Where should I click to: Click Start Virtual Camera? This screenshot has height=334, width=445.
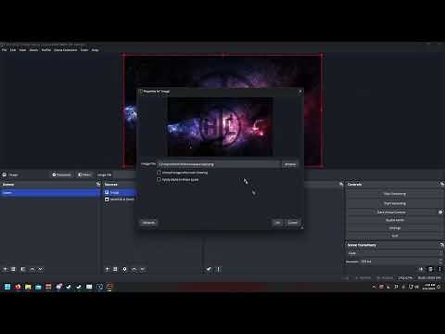[x=391, y=212]
